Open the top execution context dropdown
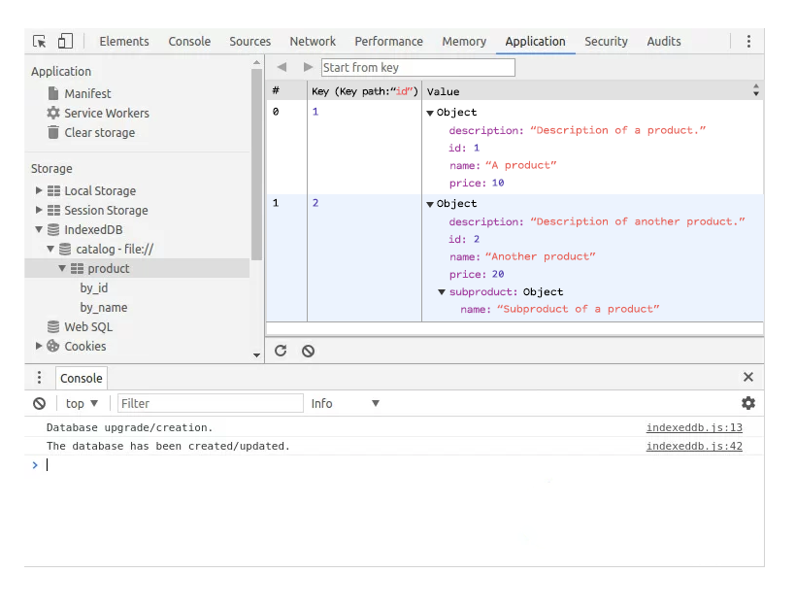Image resolution: width=796 pixels, height=607 pixels. (x=82, y=403)
